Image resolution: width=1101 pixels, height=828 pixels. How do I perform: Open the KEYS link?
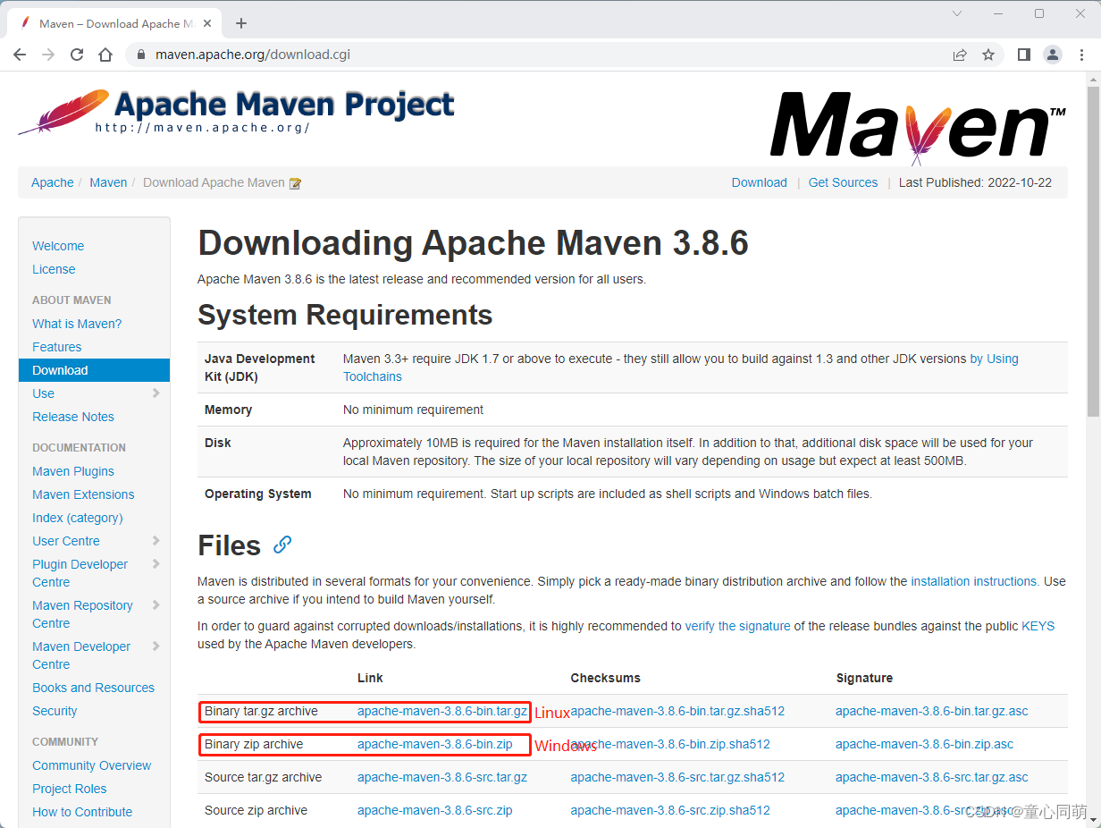[x=1038, y=626]
